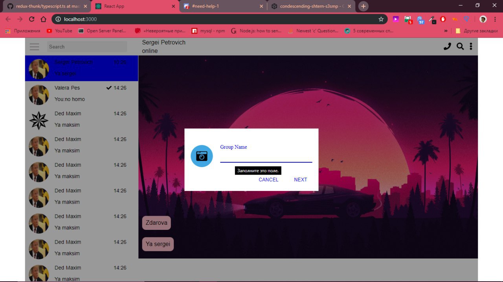This screenshot has width=503, height=282.
Task: Open Ded Maxim chat with star avatar
Action: click(x=81, y=120)
